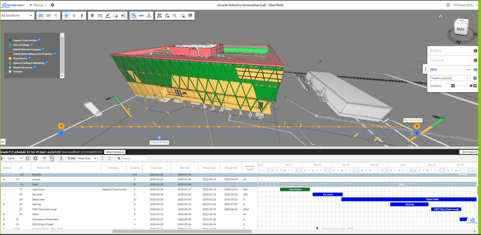The width and height of the screenshot is (481, 235).
Task: Click the CPM refresh icon in the schedule toolbar
Action: pos(52,158)
